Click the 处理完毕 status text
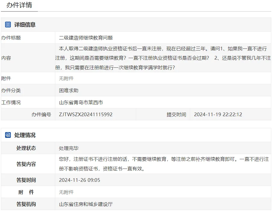This screenshot has width=274, height=214. pos(67,148)
